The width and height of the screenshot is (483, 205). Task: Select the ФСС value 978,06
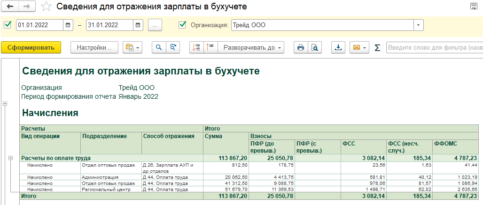(x=364, y=183)
